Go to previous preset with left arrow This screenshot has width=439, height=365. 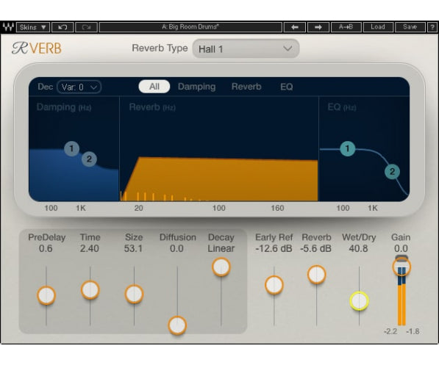point(295,27)
